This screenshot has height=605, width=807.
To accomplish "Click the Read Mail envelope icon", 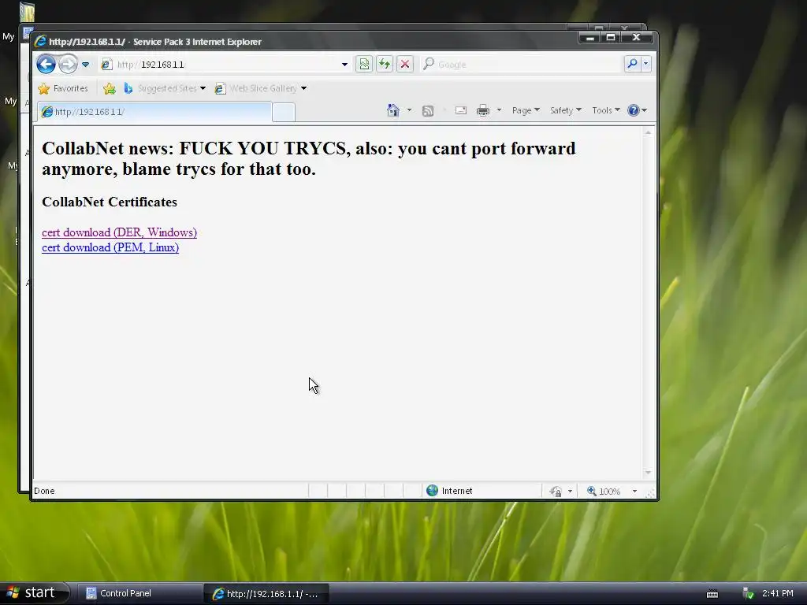I will click(x=460, y=110).
